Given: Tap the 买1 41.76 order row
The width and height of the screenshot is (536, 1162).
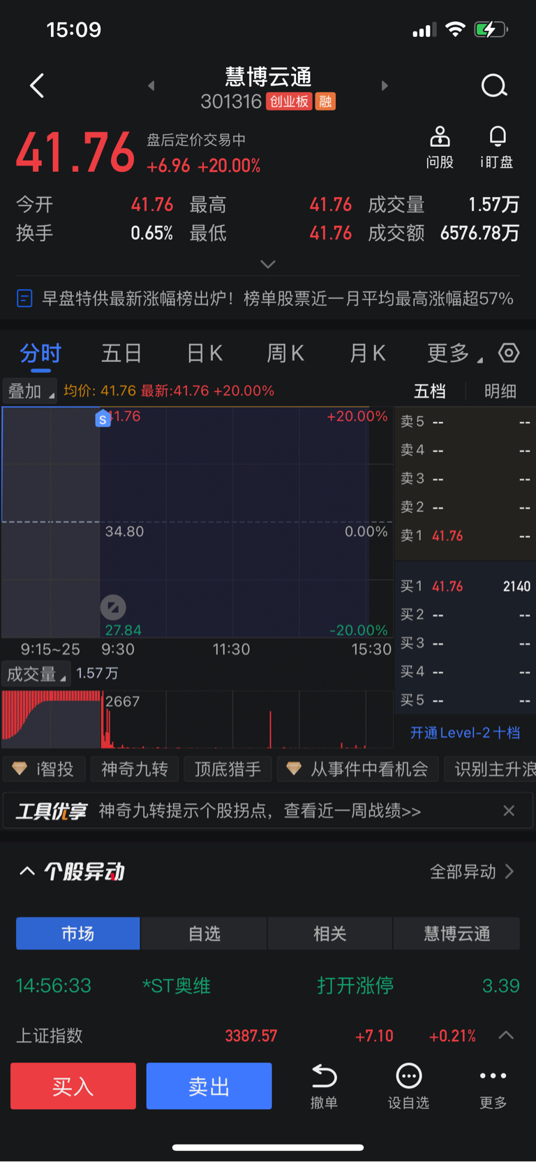Looking at the screenshot, I should click(465, 586).
